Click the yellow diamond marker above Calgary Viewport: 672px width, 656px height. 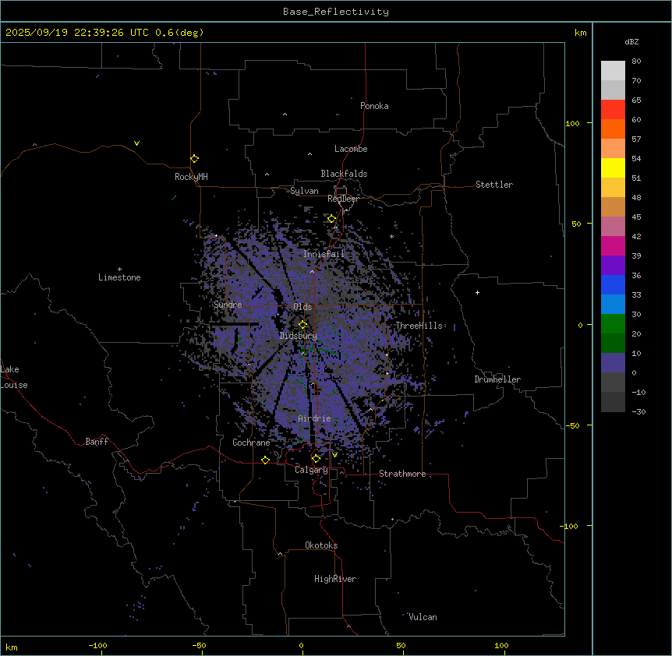[316, 458]
